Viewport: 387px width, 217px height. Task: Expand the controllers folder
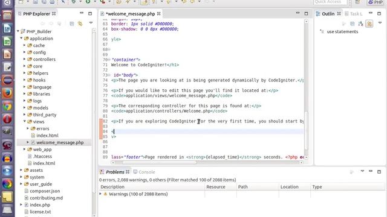click(24, 59)
